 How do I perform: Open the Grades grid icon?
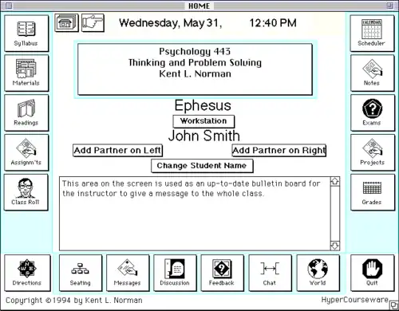373,192
